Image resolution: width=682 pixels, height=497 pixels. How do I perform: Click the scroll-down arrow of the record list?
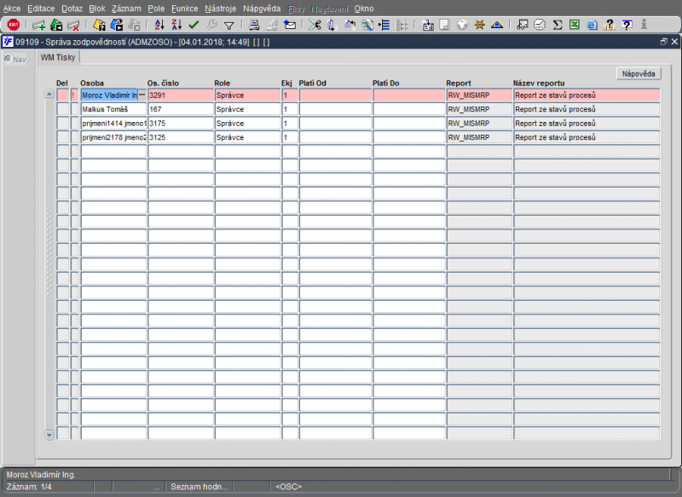[x=49, y=435]
